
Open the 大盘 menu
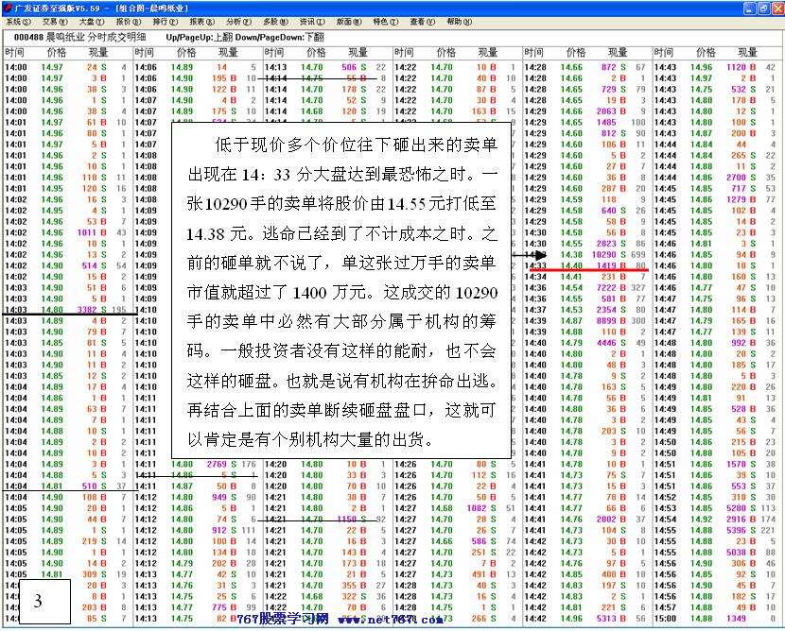click(91, 22)
